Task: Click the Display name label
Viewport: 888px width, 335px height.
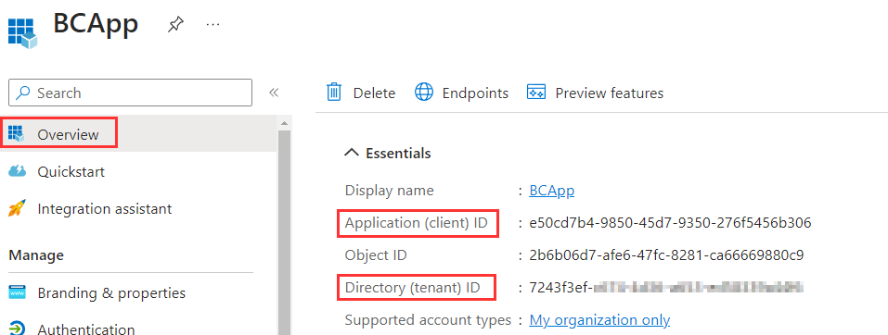Action: 390,191
